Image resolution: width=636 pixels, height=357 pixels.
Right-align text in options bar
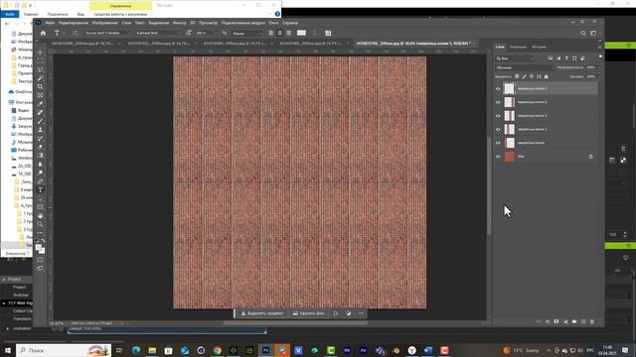point(289,33)
